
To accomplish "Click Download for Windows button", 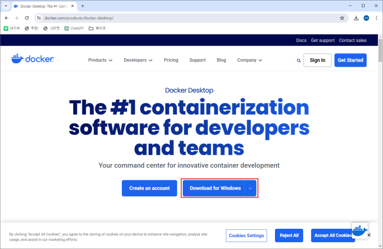I will (x=214, y=188).
